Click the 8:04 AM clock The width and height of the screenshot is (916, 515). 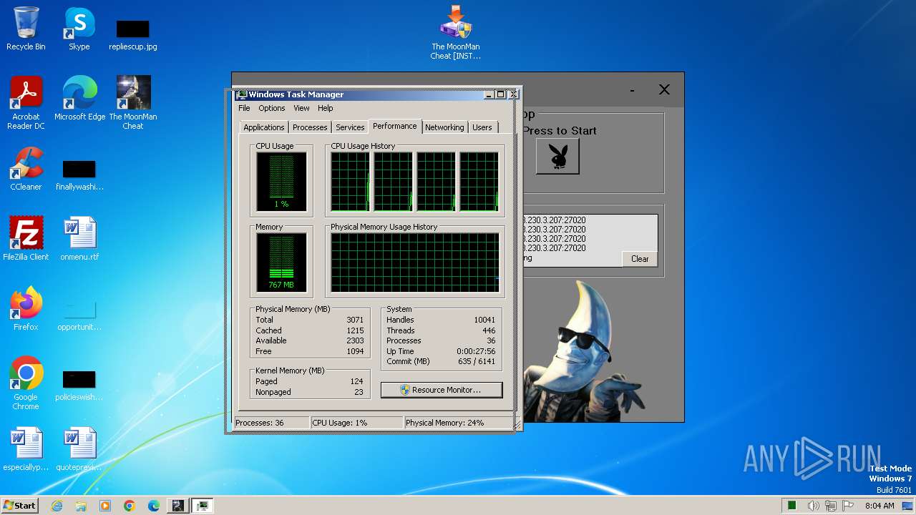coord(880,506)
